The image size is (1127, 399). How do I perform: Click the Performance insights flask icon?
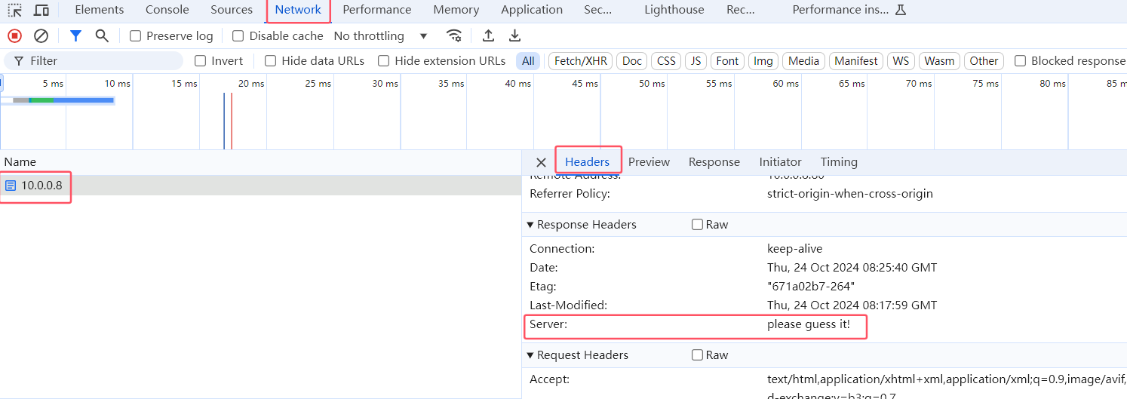[900, 10]
